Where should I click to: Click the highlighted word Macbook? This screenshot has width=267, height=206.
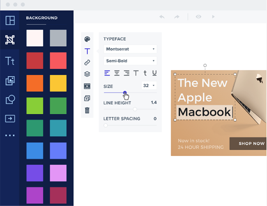[x=204, y=112]
